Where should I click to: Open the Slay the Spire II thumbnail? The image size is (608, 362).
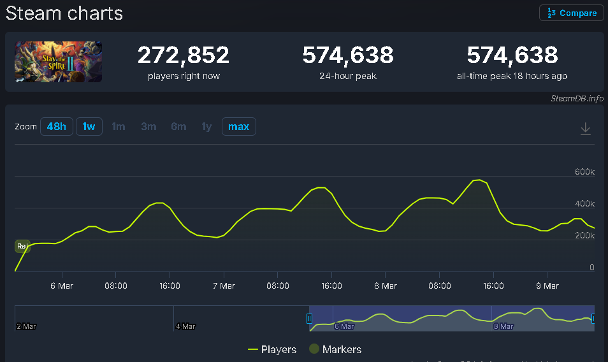(x=59, y=62)
